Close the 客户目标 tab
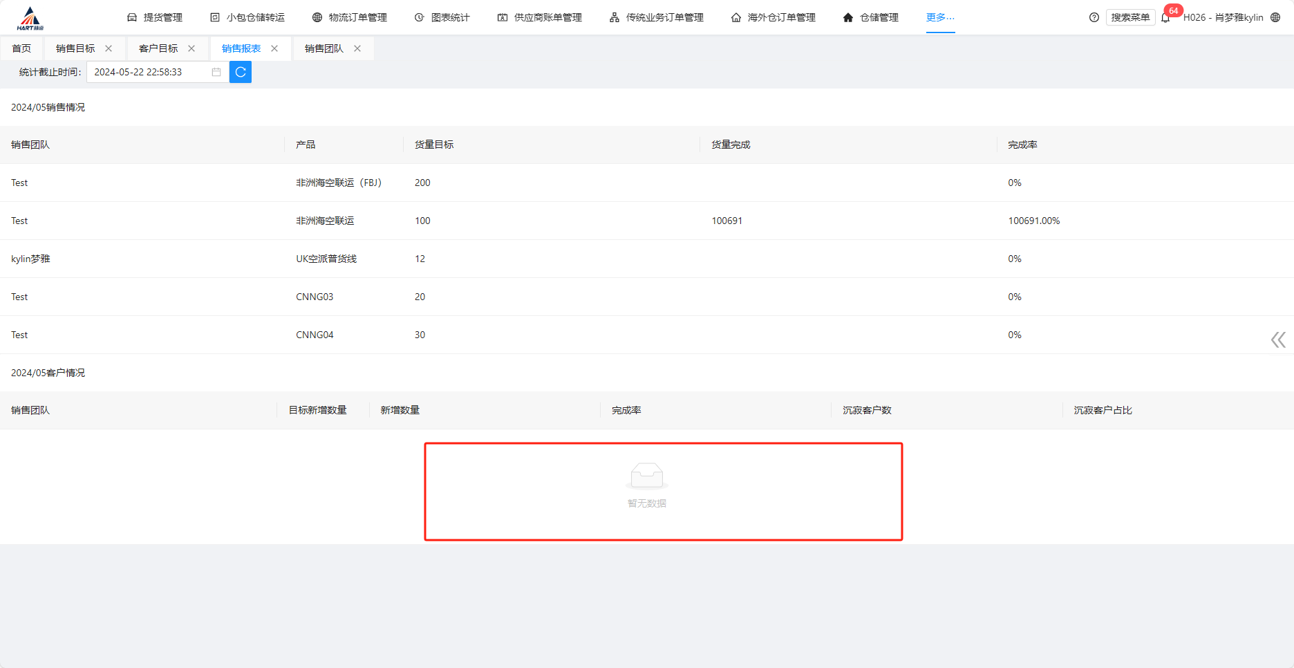Image resolution: width=1294 pixels, height=668 pixels. coord(191,48)
